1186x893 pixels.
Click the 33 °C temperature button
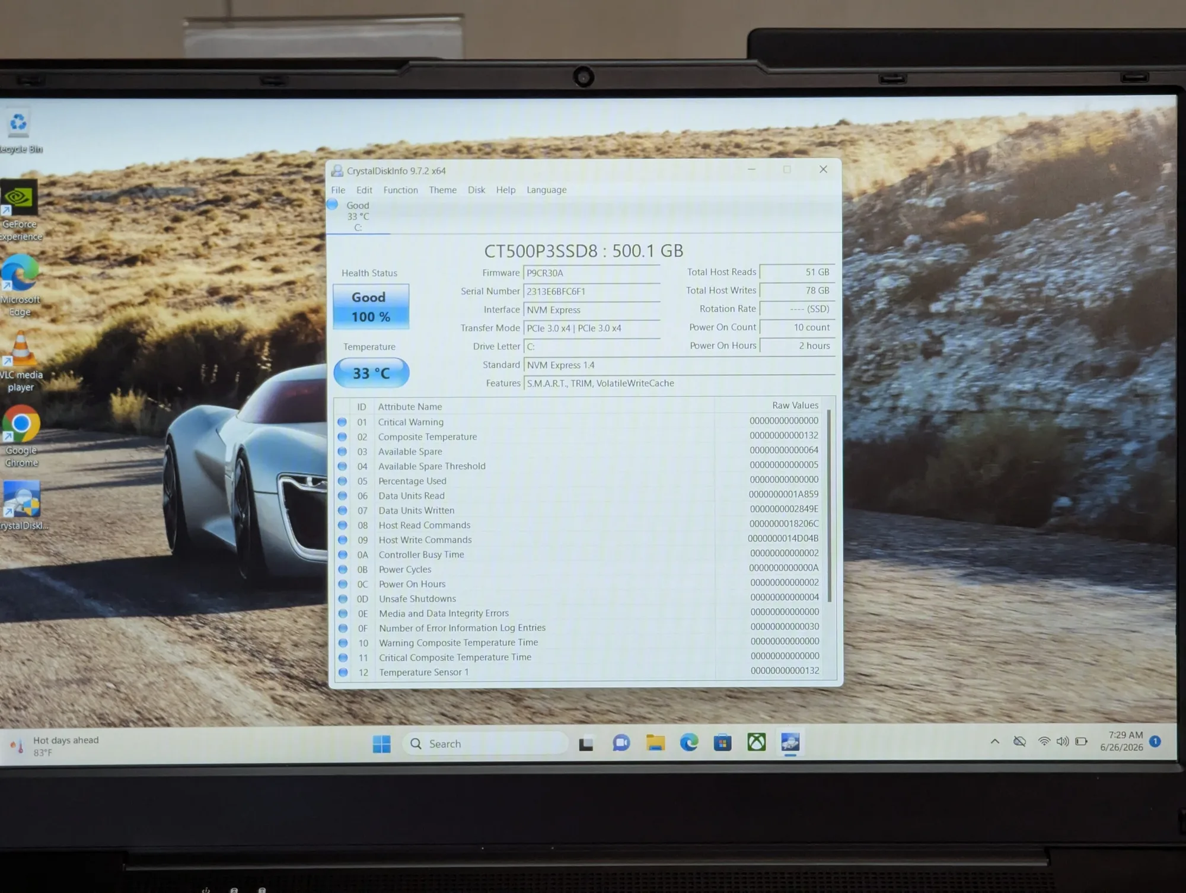point(371,373)
